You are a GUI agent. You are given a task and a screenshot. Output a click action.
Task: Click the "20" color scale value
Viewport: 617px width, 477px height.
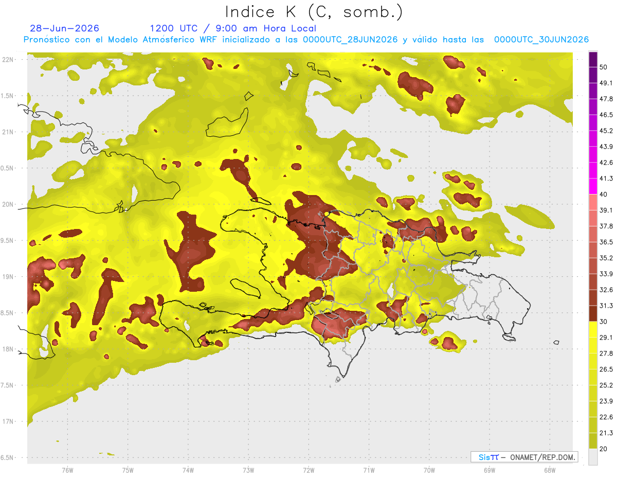(x=604, y=449)
